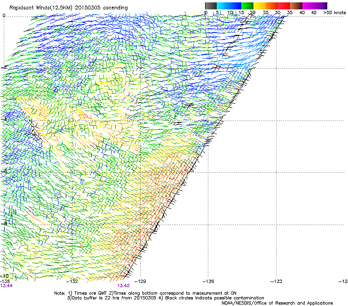Click the 'Note: 1) Times are GMT' line
Image resolution: width=348 pixels, height=306 pixels.
[145, 293]
